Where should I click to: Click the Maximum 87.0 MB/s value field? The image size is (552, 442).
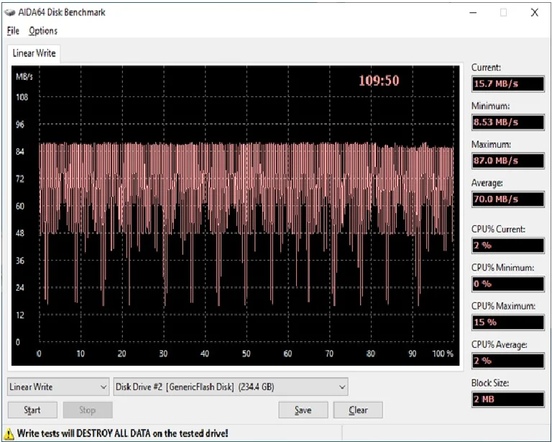[507, 161]
